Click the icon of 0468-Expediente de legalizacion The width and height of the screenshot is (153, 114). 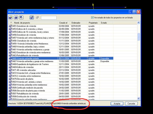(x=10, y=64)
